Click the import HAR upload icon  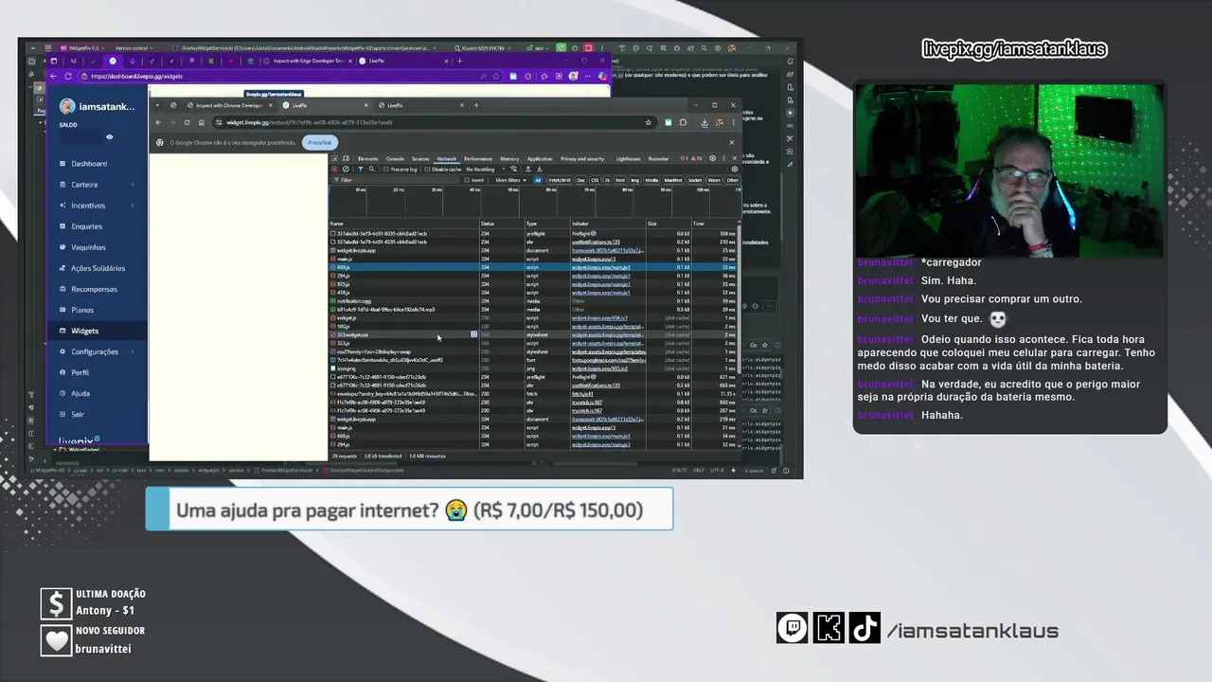pyautogui.click(x=528, y=170)
